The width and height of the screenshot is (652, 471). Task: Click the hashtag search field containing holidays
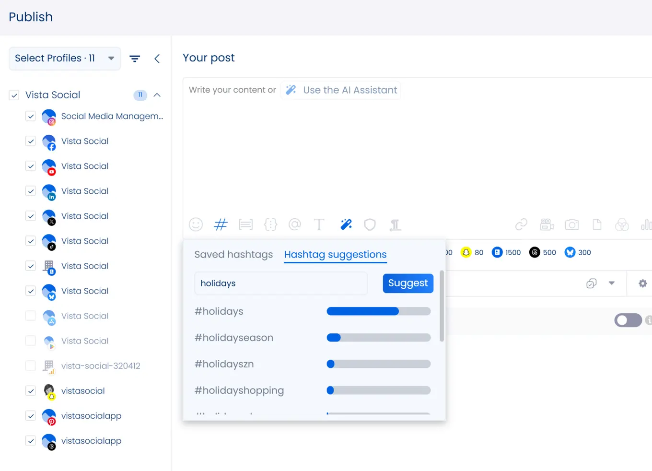click(x=280, y=283)
